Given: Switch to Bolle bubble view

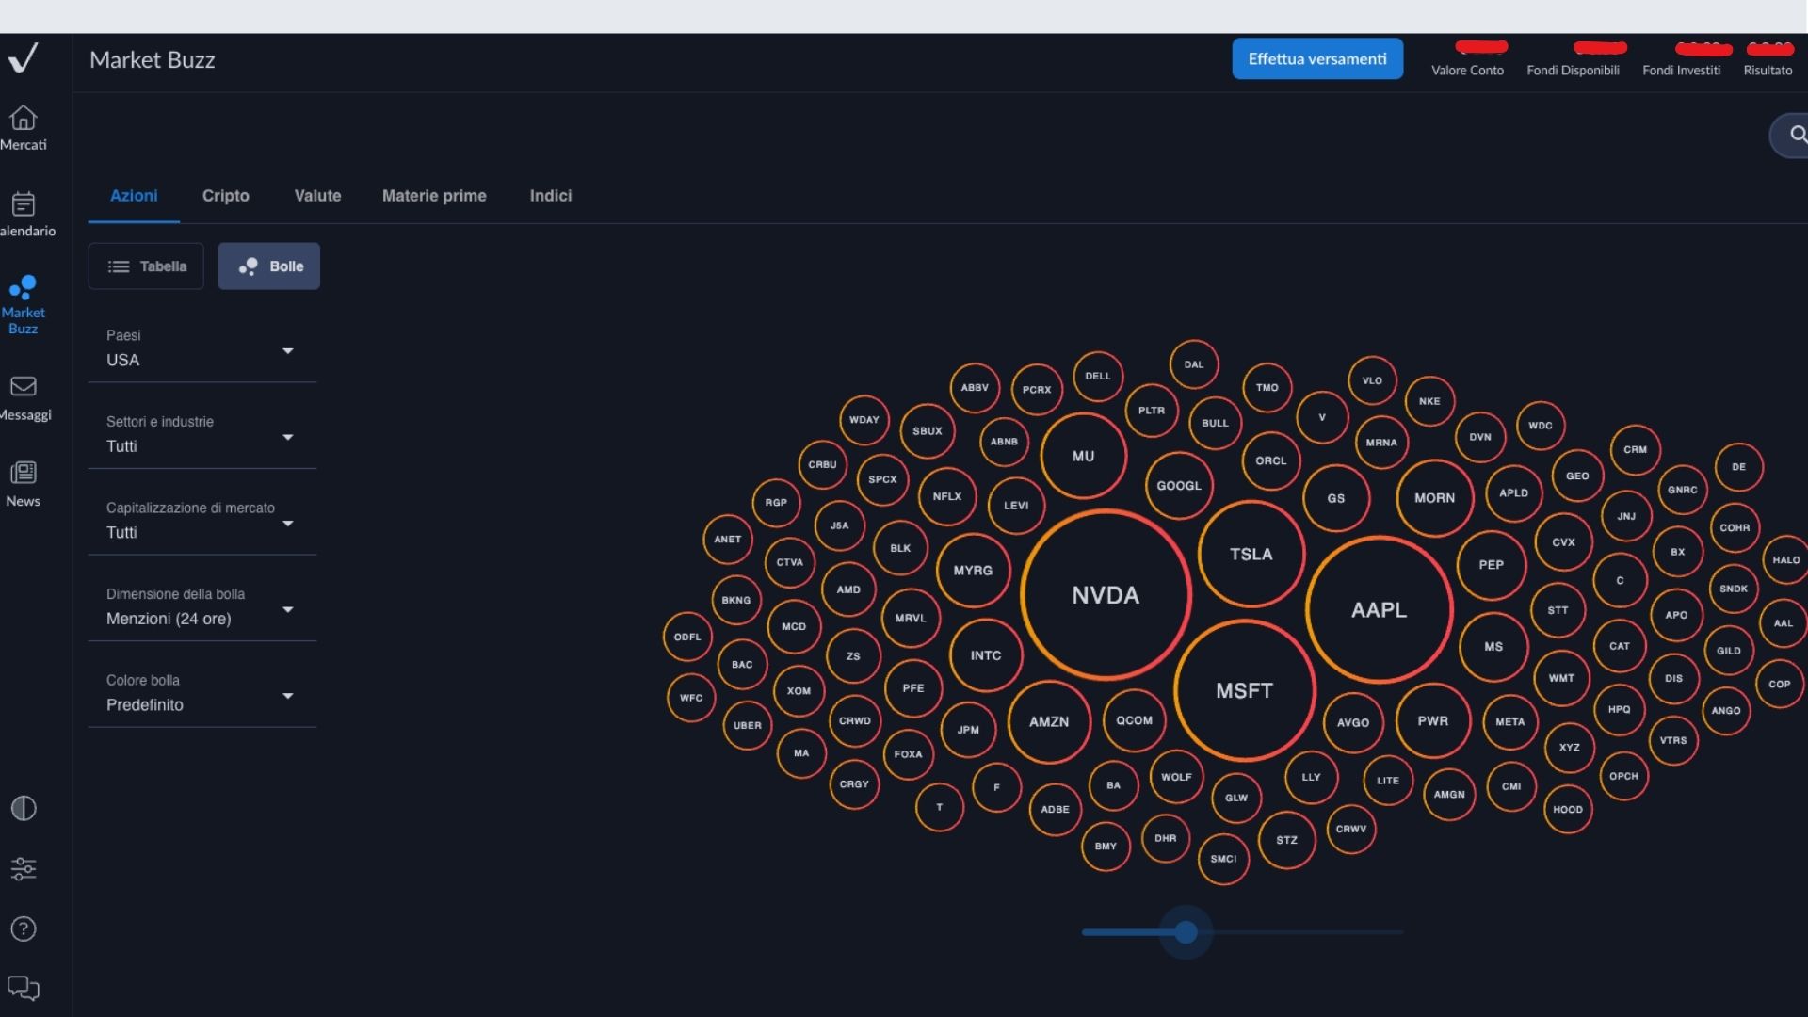Looking at the screenshot, I should tap(269, 266).
